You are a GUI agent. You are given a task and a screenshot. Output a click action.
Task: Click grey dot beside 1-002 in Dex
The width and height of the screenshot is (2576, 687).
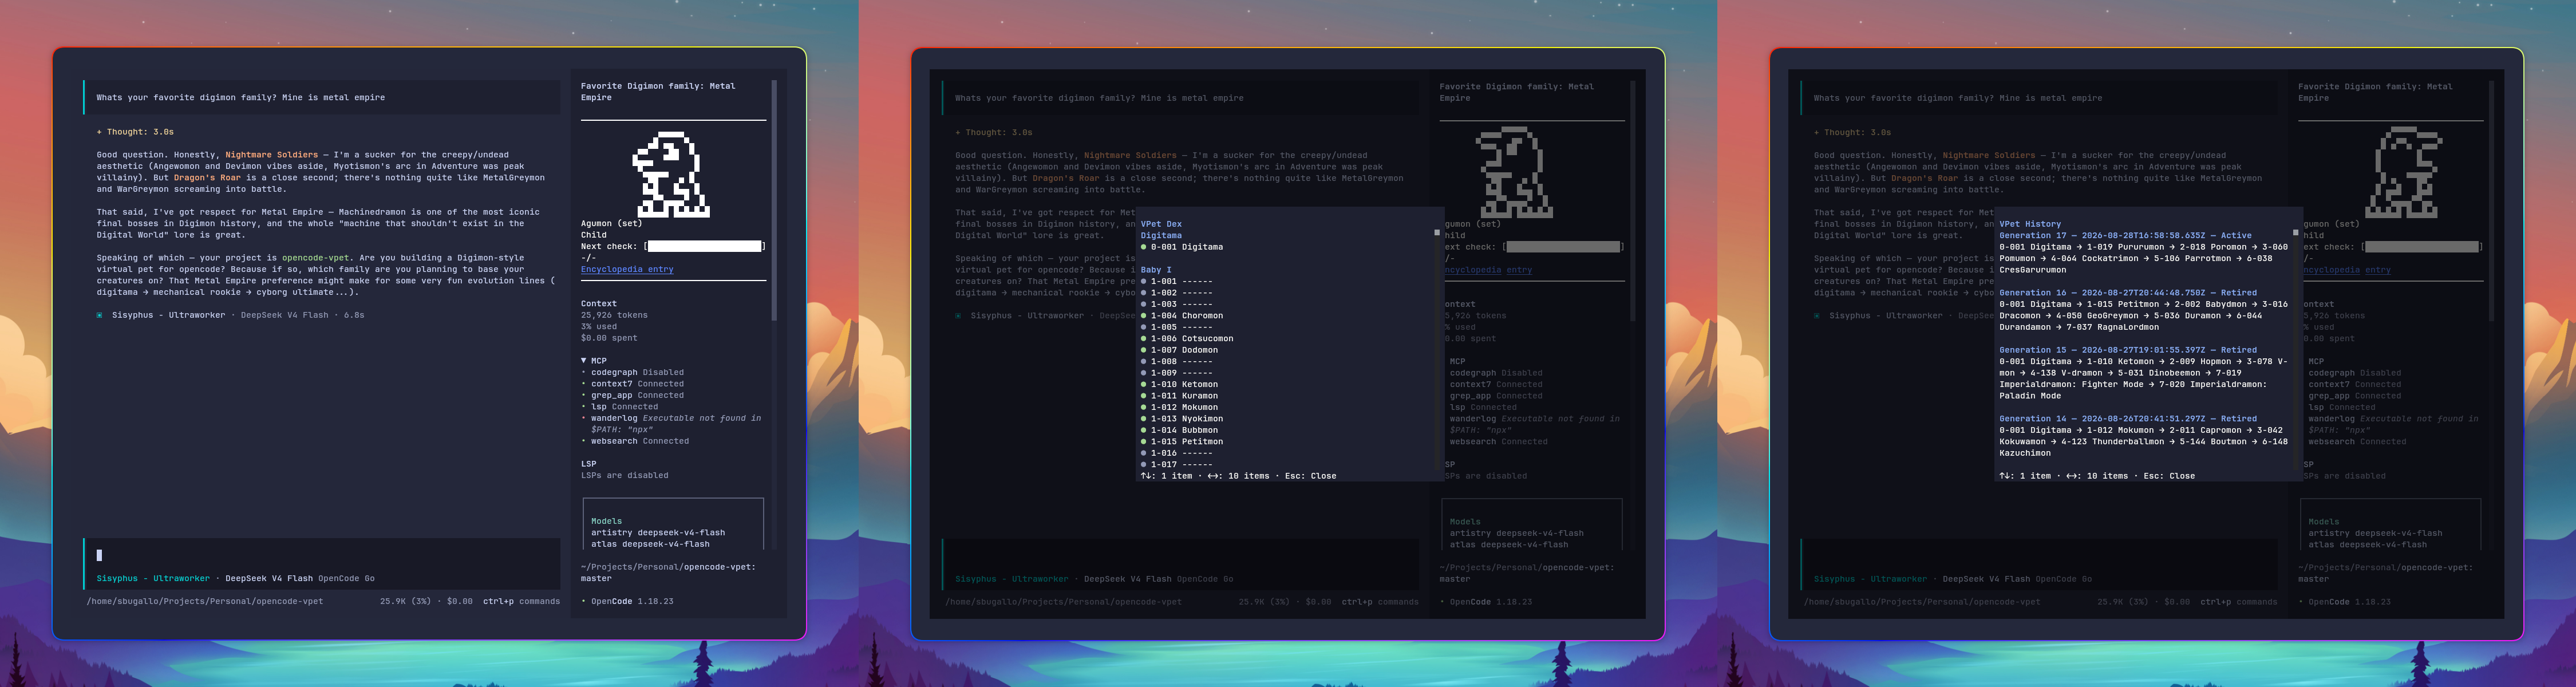coord(1144,293)
